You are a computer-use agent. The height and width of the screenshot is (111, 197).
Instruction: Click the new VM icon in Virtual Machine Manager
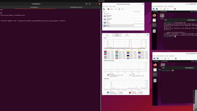[x=104, y=9]
